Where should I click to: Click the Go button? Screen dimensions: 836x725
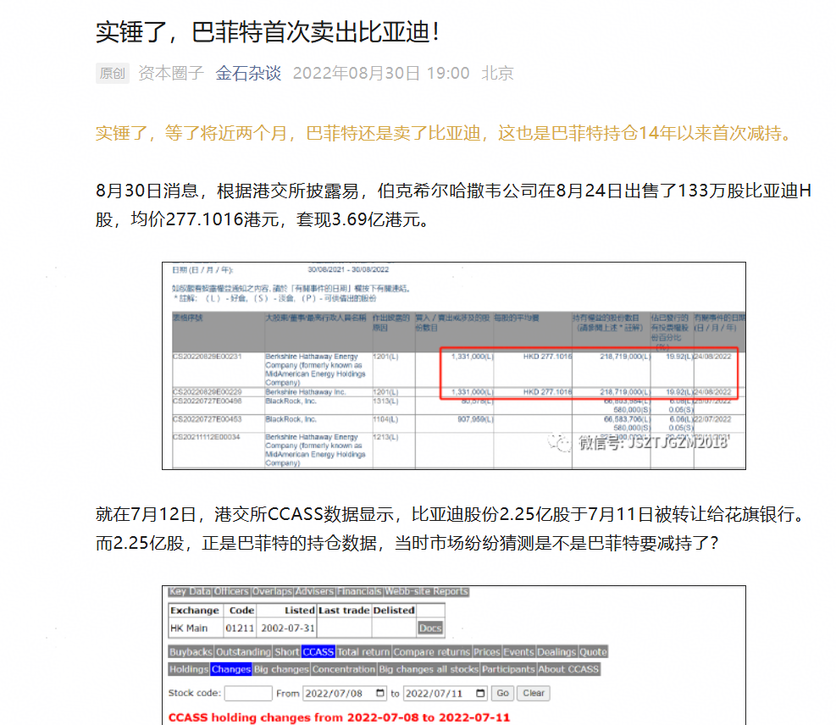tap(503, 693)
